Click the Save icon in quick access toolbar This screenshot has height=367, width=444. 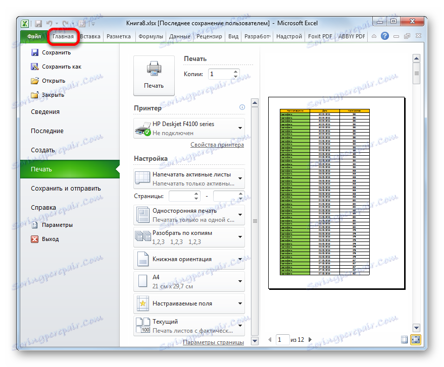click(x=38, y=24)
